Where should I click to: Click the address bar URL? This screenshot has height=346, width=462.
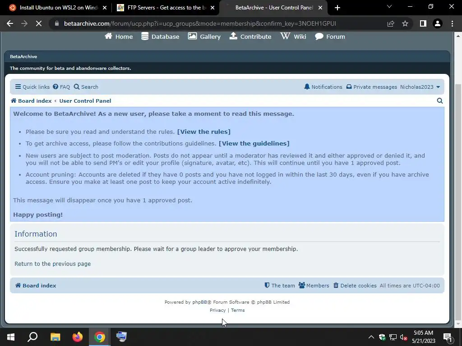(x=200, y=23)
